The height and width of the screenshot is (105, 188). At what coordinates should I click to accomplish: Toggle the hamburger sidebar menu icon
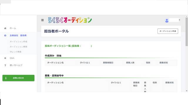42,20
